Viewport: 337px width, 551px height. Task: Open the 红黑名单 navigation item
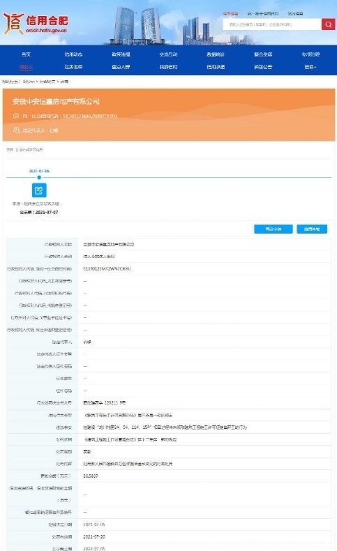[73, 67]
